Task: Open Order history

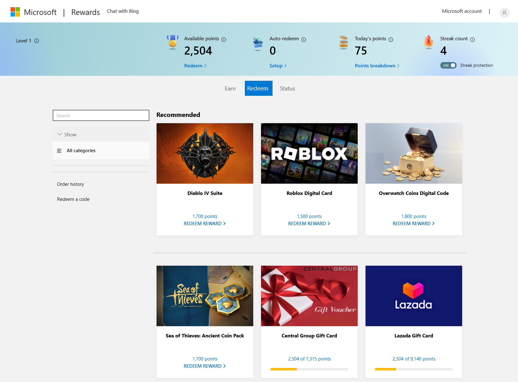Action: click(70, 184)
